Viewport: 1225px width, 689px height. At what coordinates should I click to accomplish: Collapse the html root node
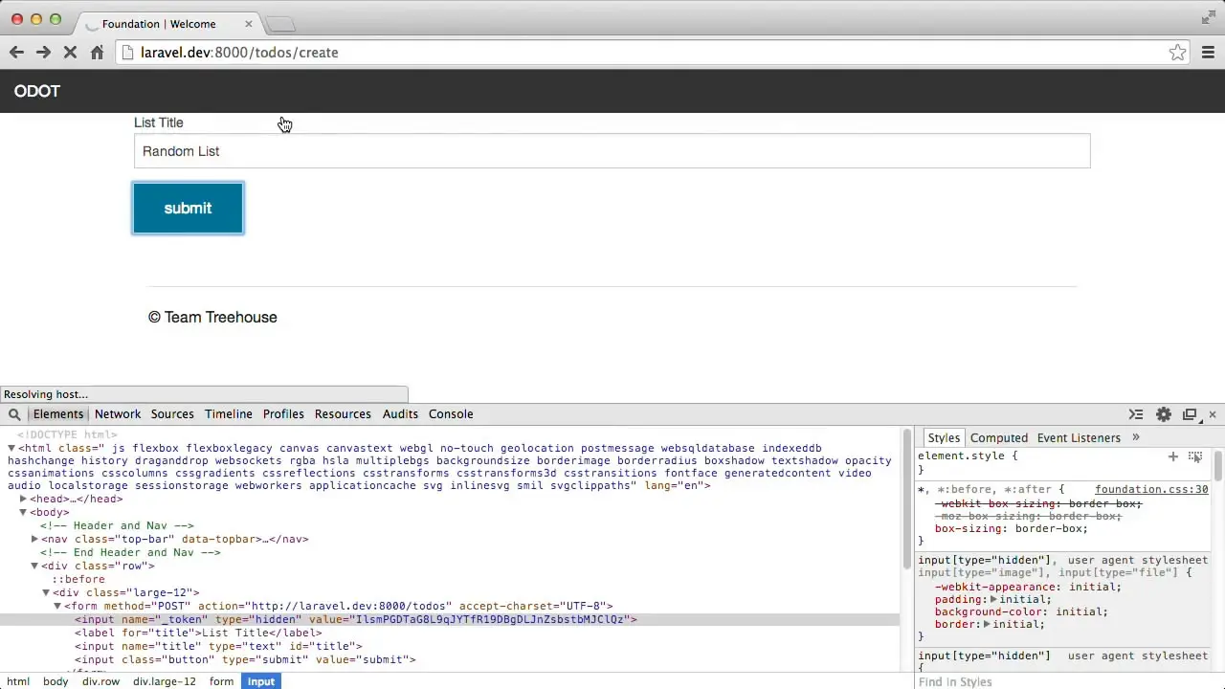pyautogui.click(x=11, y=448)
